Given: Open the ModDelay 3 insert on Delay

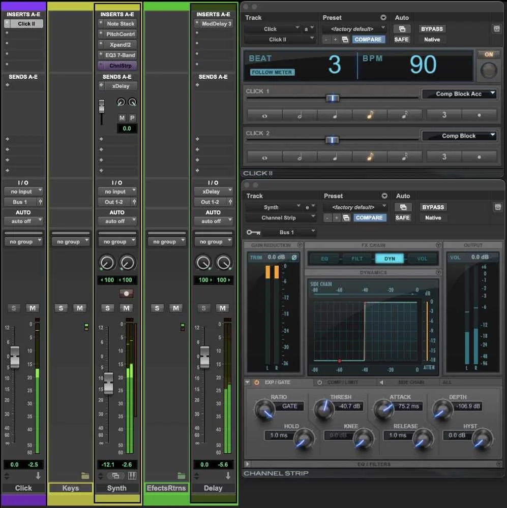Looking at the screenshot, I should pos(217,24).
